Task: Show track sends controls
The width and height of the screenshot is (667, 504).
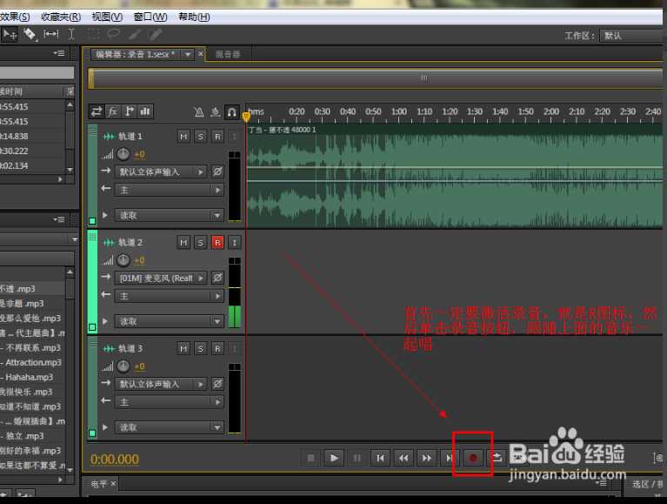Action: tap(129, 111)
